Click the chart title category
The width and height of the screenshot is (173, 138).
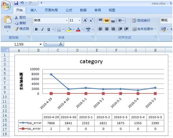(x=91, y=62)
